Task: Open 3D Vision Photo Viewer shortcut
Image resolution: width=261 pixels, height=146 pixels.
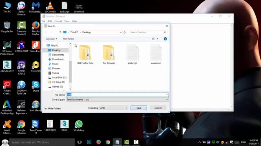Action: point(7,48)
